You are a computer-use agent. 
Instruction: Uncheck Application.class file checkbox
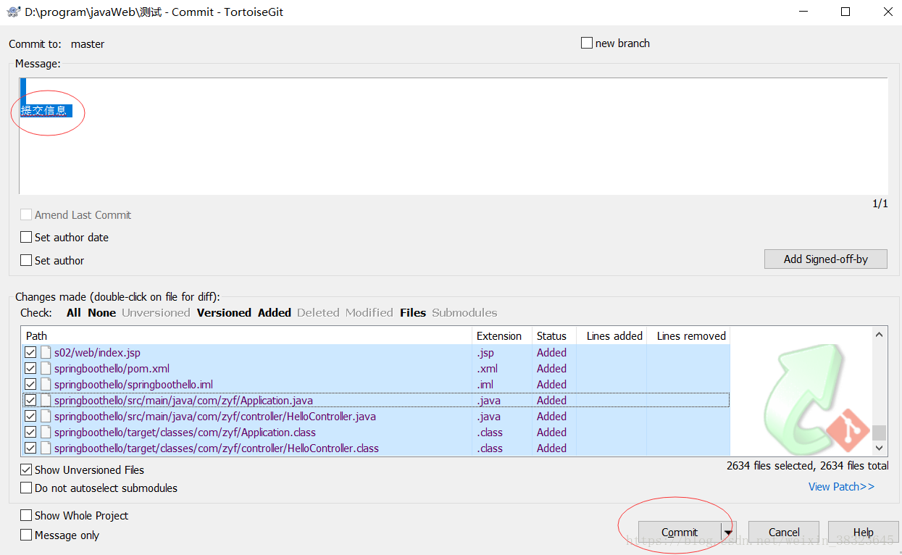click(30, 433)
